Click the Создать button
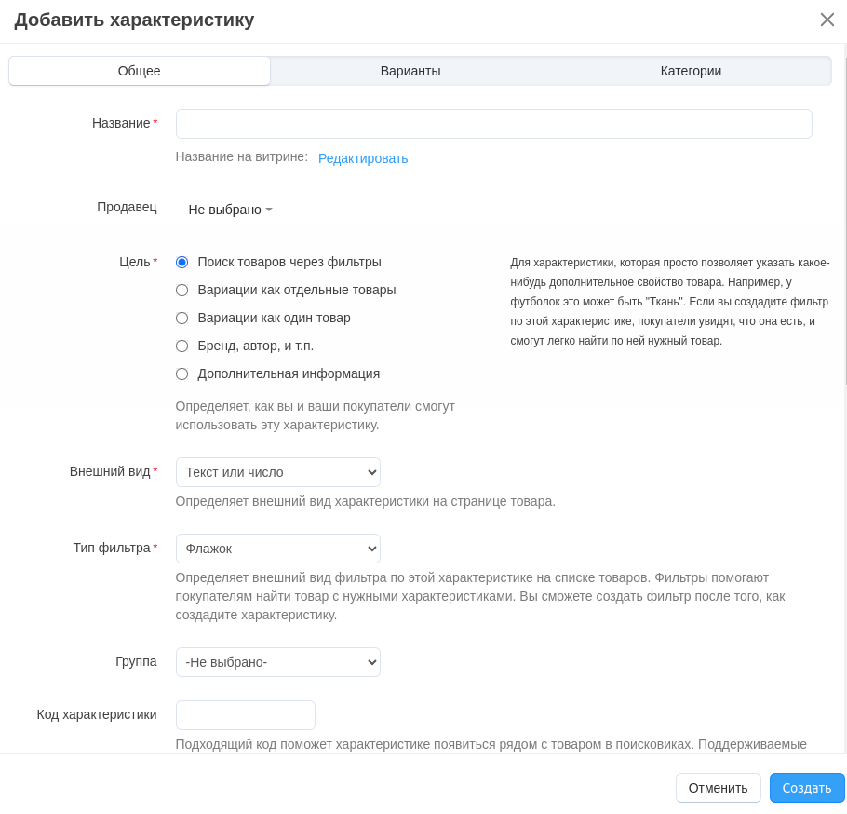 pyautogui.click(x=806, y=788)
